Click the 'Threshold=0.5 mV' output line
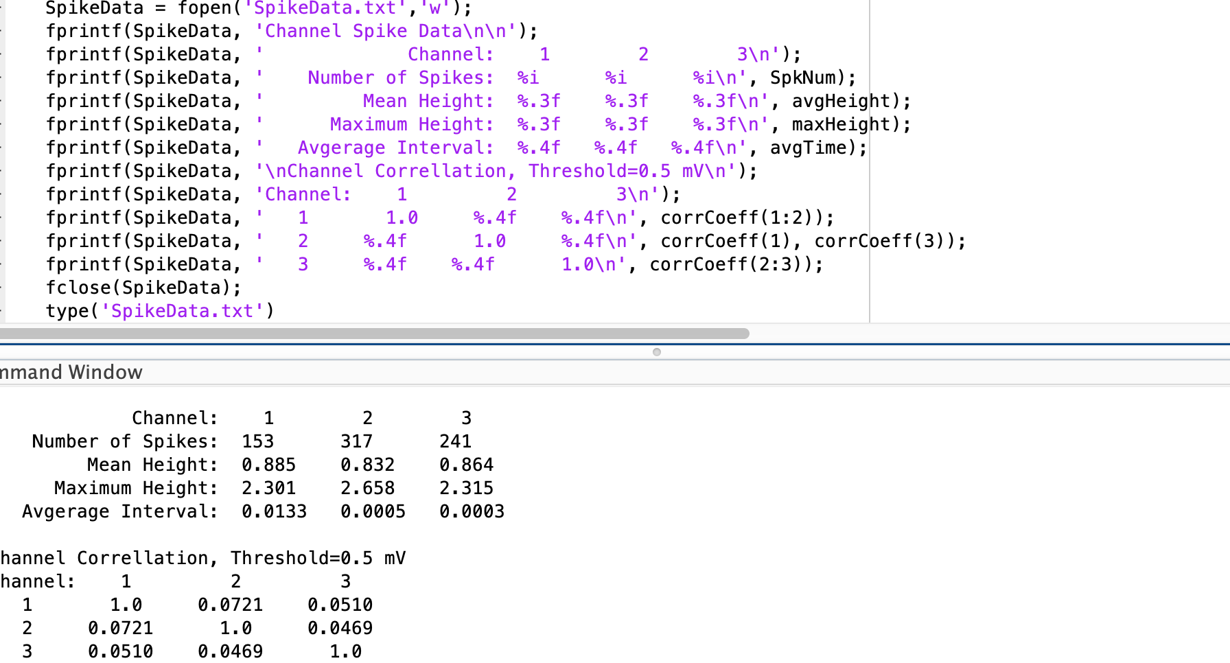The image size is (1230, 663). coord(203,559)
